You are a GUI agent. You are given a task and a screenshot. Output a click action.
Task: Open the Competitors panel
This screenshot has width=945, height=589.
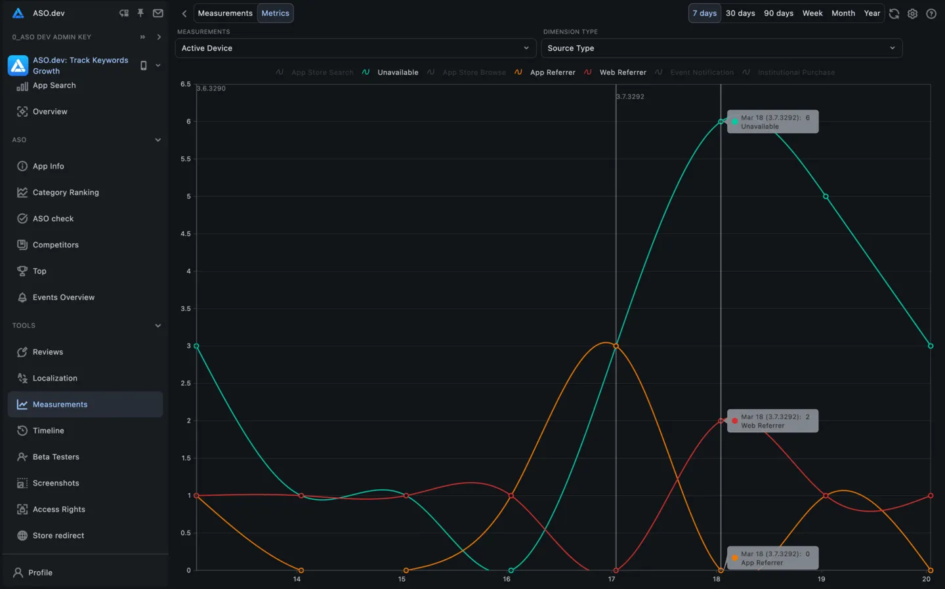pos(55,245)
